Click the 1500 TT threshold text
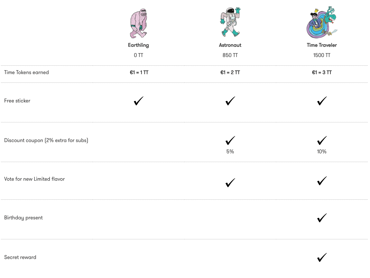 pos(322,55)
